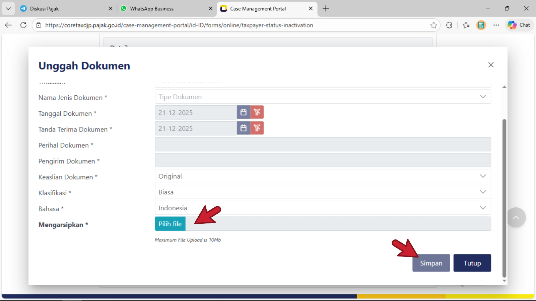
Task: Open the Keaslian Dokumen dropdown showing Original
Action: 323,176
